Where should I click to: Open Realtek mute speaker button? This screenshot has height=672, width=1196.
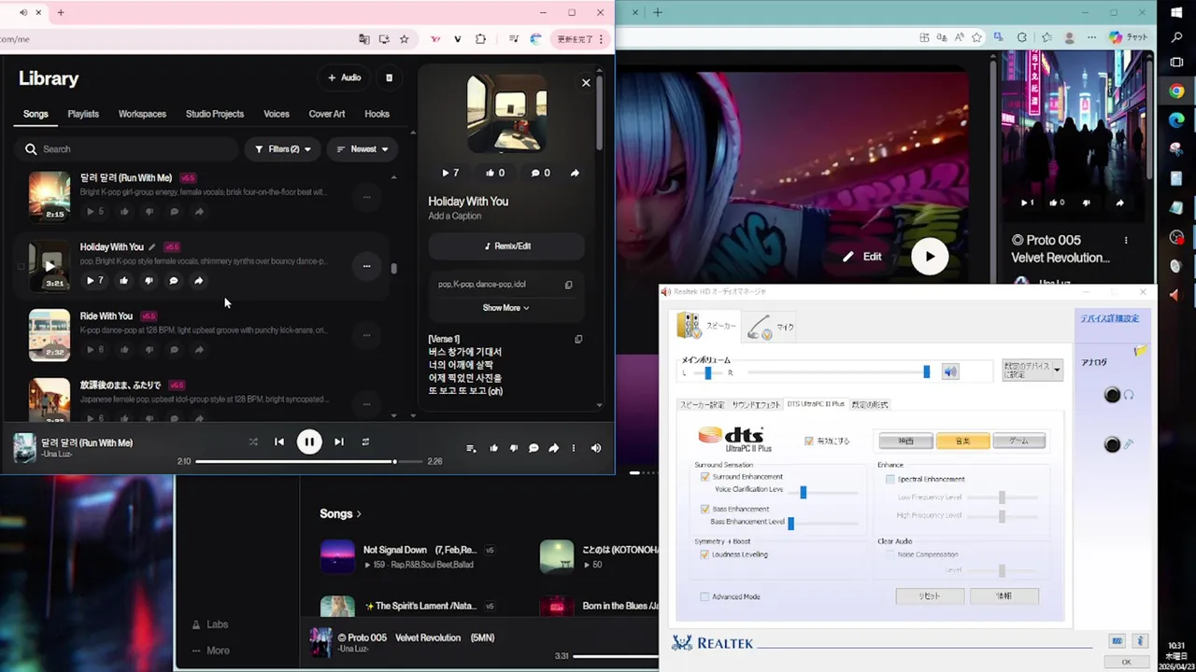click(950, 371)
